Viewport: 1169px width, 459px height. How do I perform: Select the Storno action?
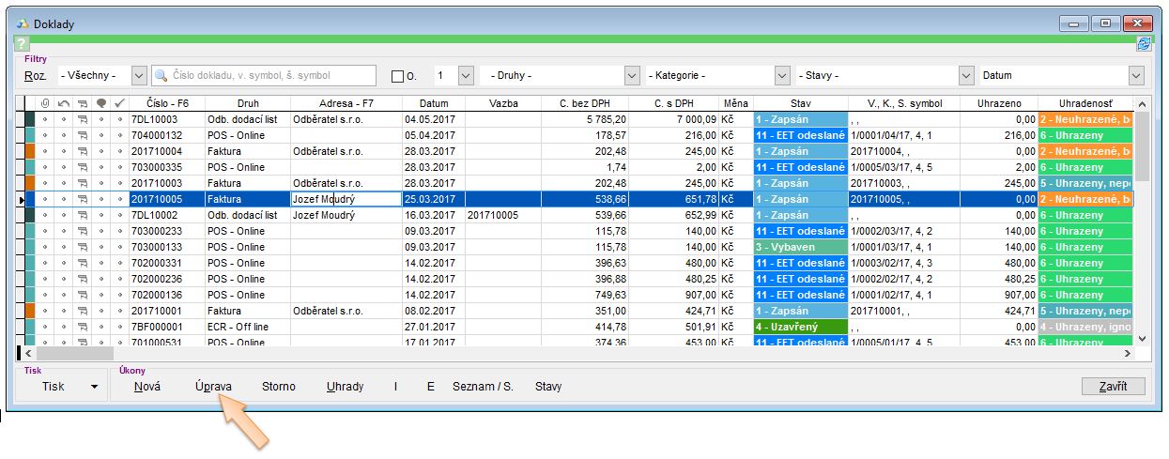pos(279,387)
